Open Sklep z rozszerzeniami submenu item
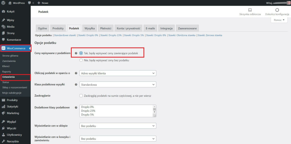Screen dimensions: 291x144 pyautogui.click(x=15, y=87)
